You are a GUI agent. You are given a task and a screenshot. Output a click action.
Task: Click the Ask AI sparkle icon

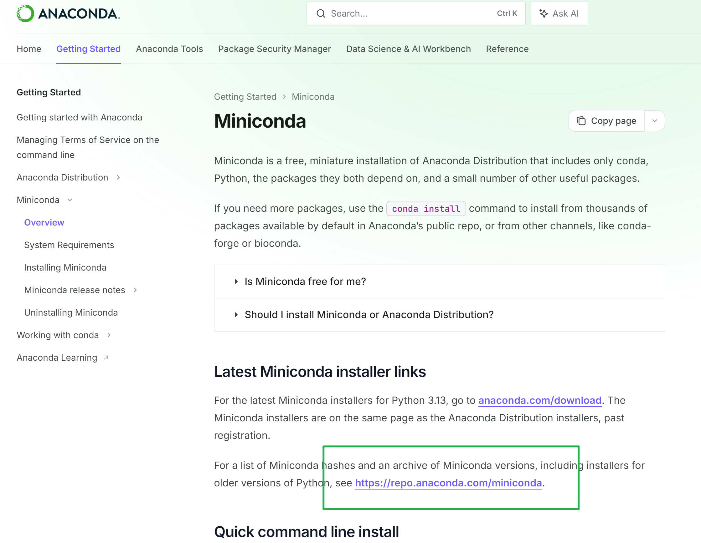coord(544,13)
